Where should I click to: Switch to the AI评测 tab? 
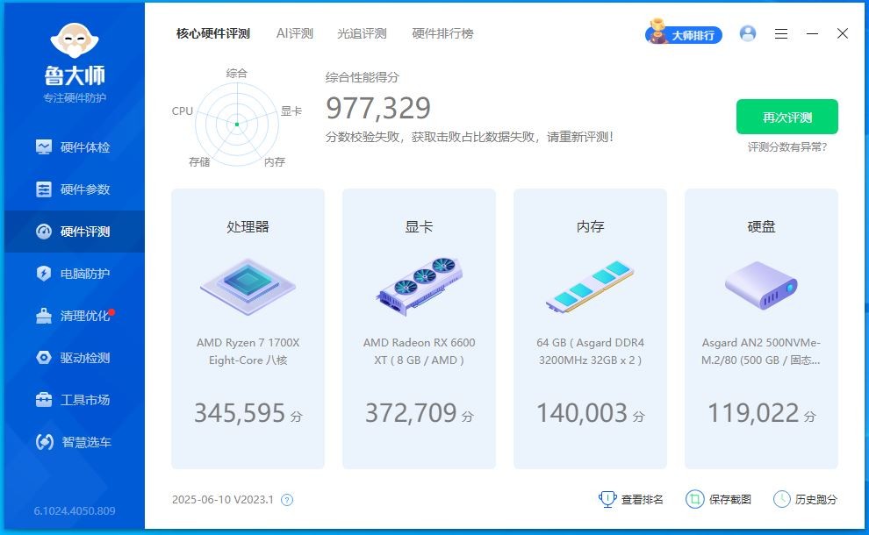[295, 33]
